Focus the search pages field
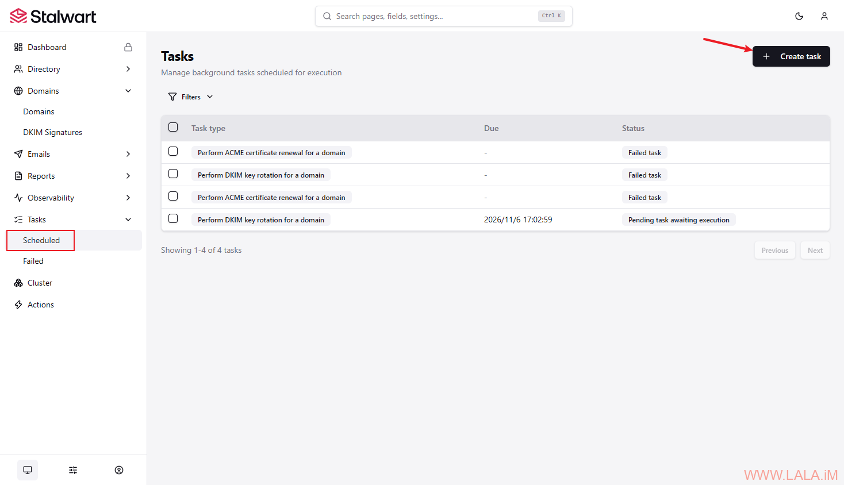This screenshot has width=844, height=485. (444, 16)
